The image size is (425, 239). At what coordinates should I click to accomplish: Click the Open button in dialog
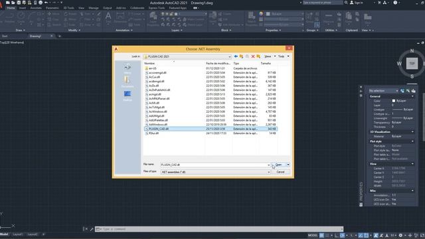279,165
